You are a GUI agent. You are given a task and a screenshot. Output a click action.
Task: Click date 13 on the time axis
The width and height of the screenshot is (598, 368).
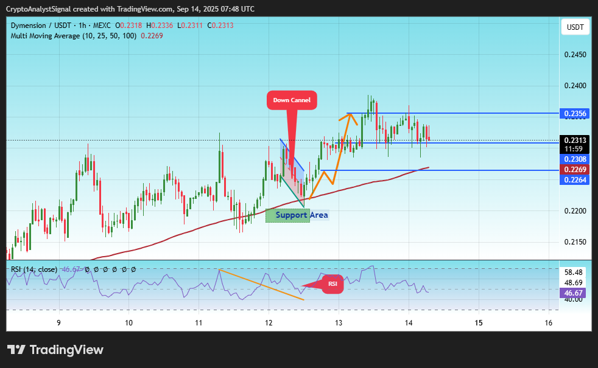pyautogui.click(x=339, y=323)
